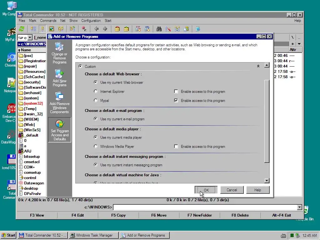This screenshot has height=240, width=320.
Task: Click the Unpack files icon
Action: [x=126, y=29]
